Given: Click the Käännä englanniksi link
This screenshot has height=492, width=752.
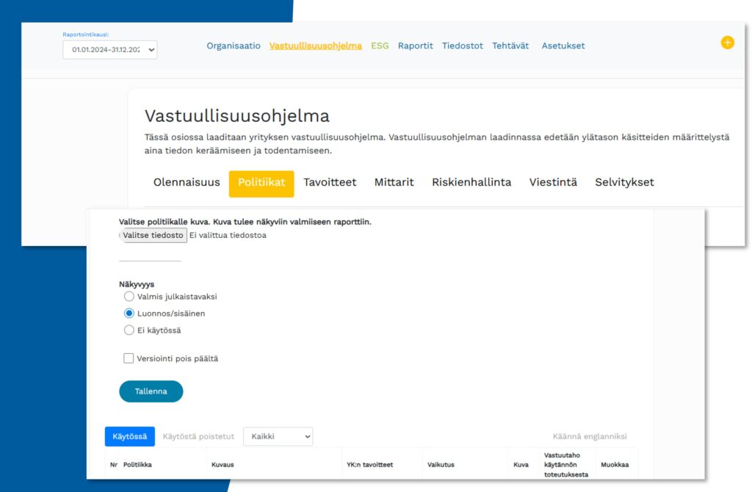Looking at the screenshot, I should [590, 436].
